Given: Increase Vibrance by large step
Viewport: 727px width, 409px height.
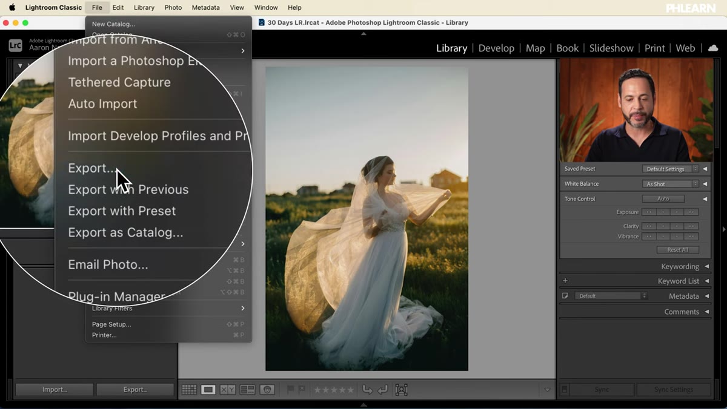Looking at the screenshot, I should 691,237.
